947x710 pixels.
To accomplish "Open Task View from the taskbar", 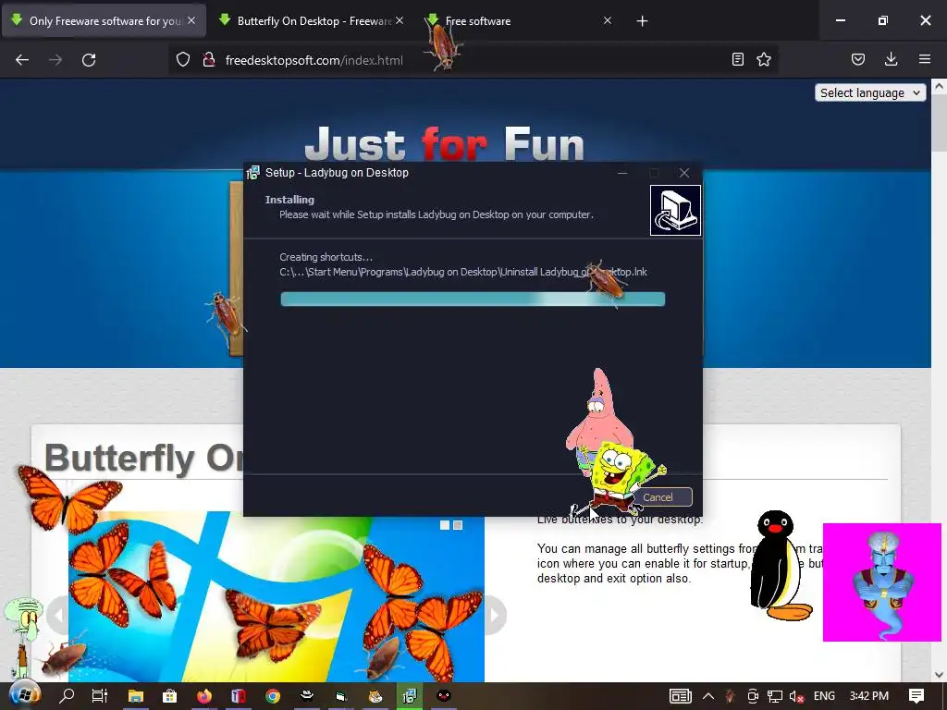I will (100, 696).
